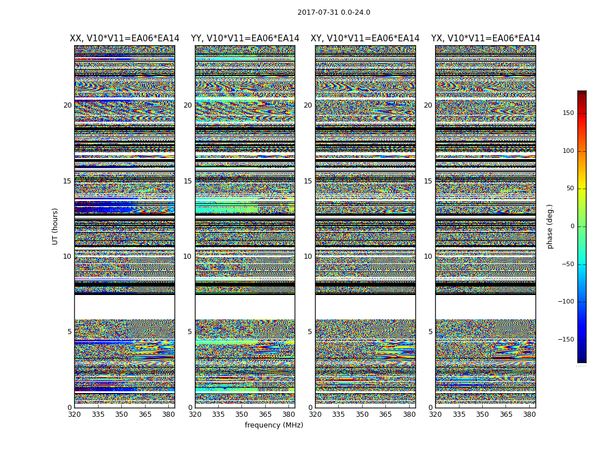Image resolution: width=595 pixels, height=453 pixels.
Task: Click the 365 MHz tick under YY panel
Action: point(265,414)
